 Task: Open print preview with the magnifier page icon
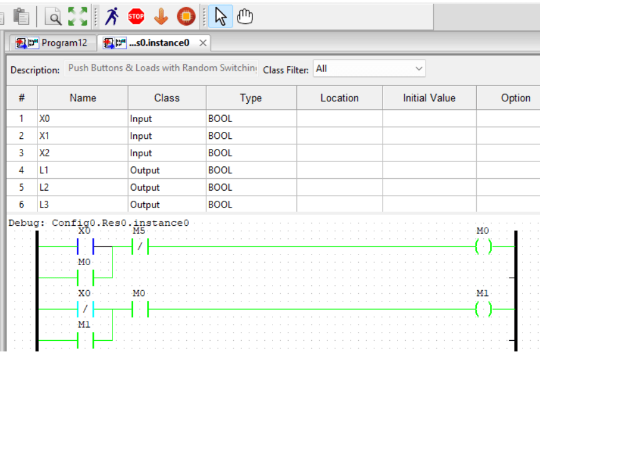(x=54, y=16)
